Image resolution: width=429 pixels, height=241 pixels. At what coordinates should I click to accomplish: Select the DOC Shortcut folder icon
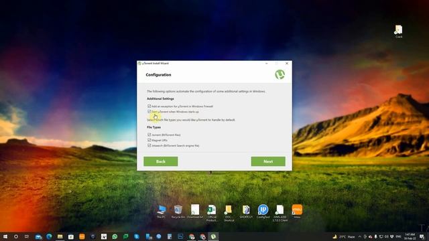[x=229, y=213]
